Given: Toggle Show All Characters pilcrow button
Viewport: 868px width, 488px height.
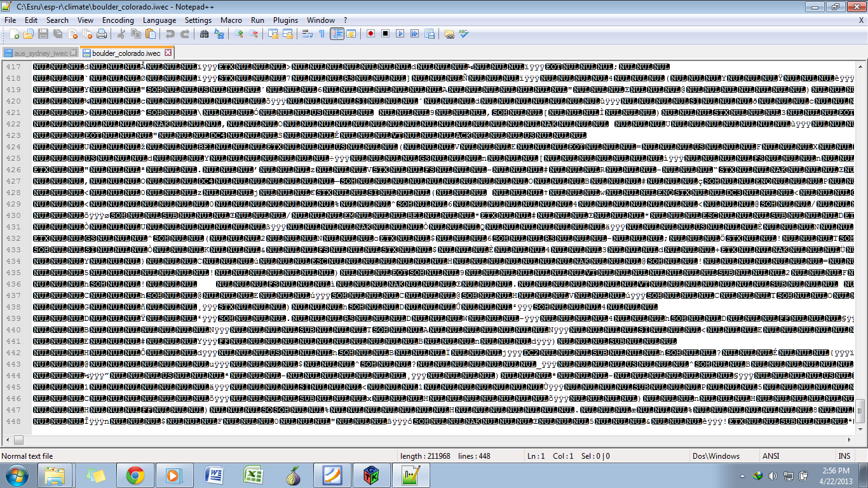Looking at the screenshot, I should click(x=322, y=34).
